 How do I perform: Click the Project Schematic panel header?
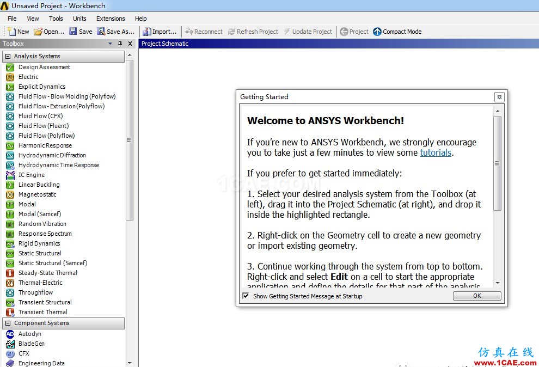tap(339, 44)
